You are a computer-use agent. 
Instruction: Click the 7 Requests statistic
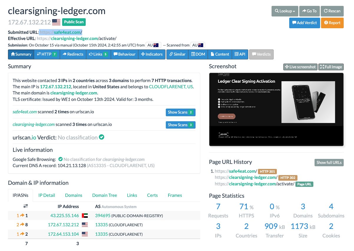pyautogui.click(x=218, y=211)
